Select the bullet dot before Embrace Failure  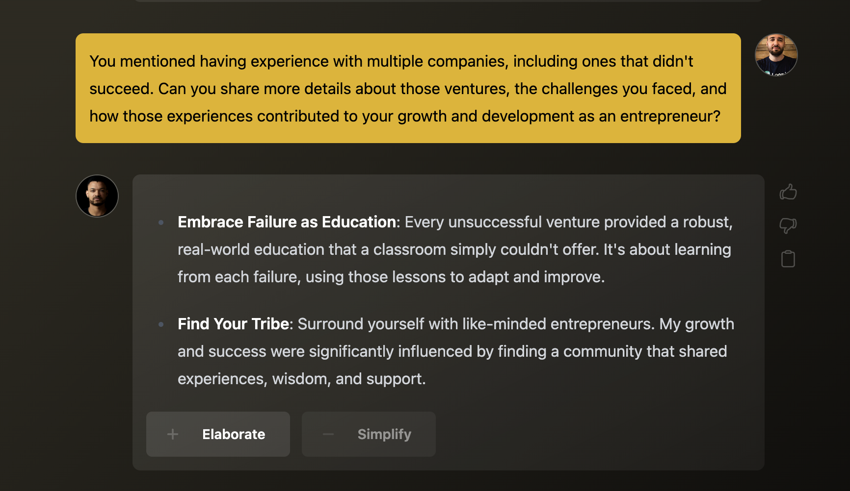point(161,222)
